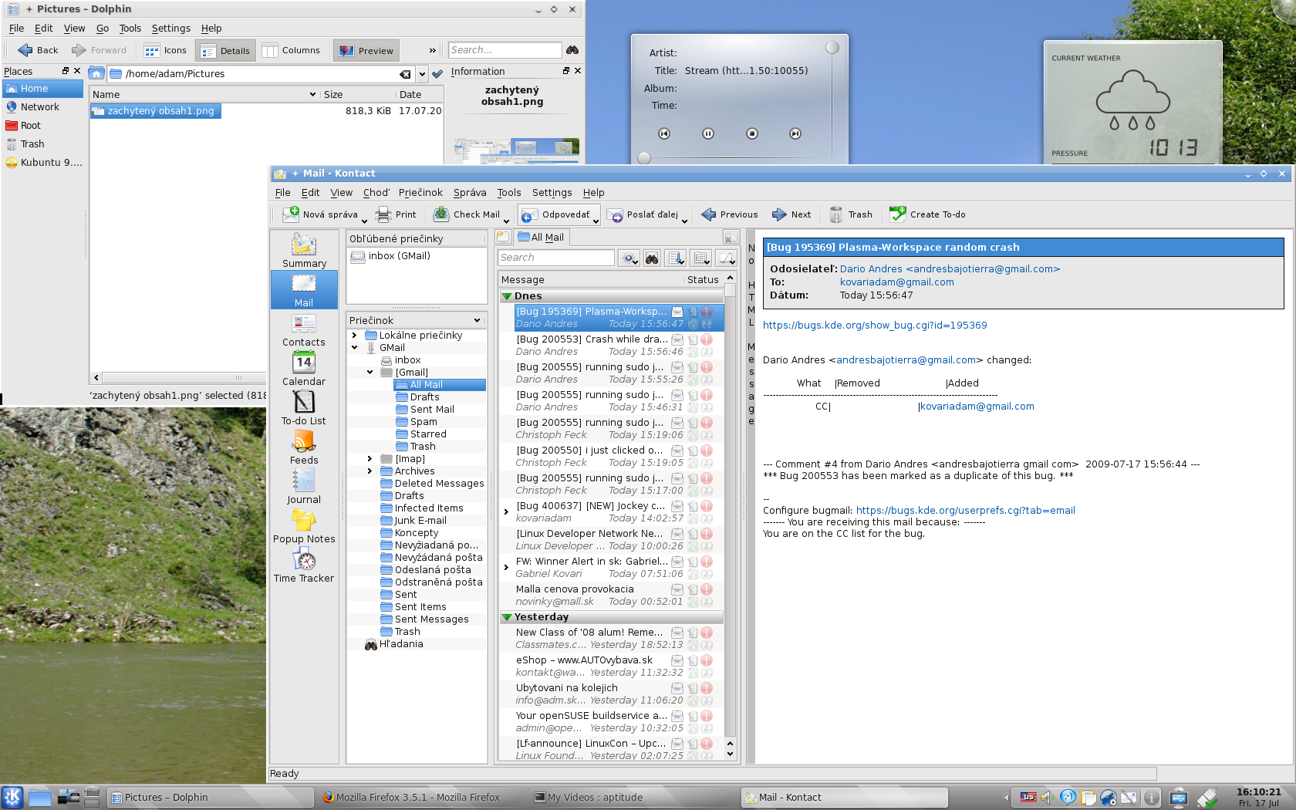Open the Nová správa dropdown arrow
Image resolution: width=1296 pixels, height=810 pixels.
[364, 221]
